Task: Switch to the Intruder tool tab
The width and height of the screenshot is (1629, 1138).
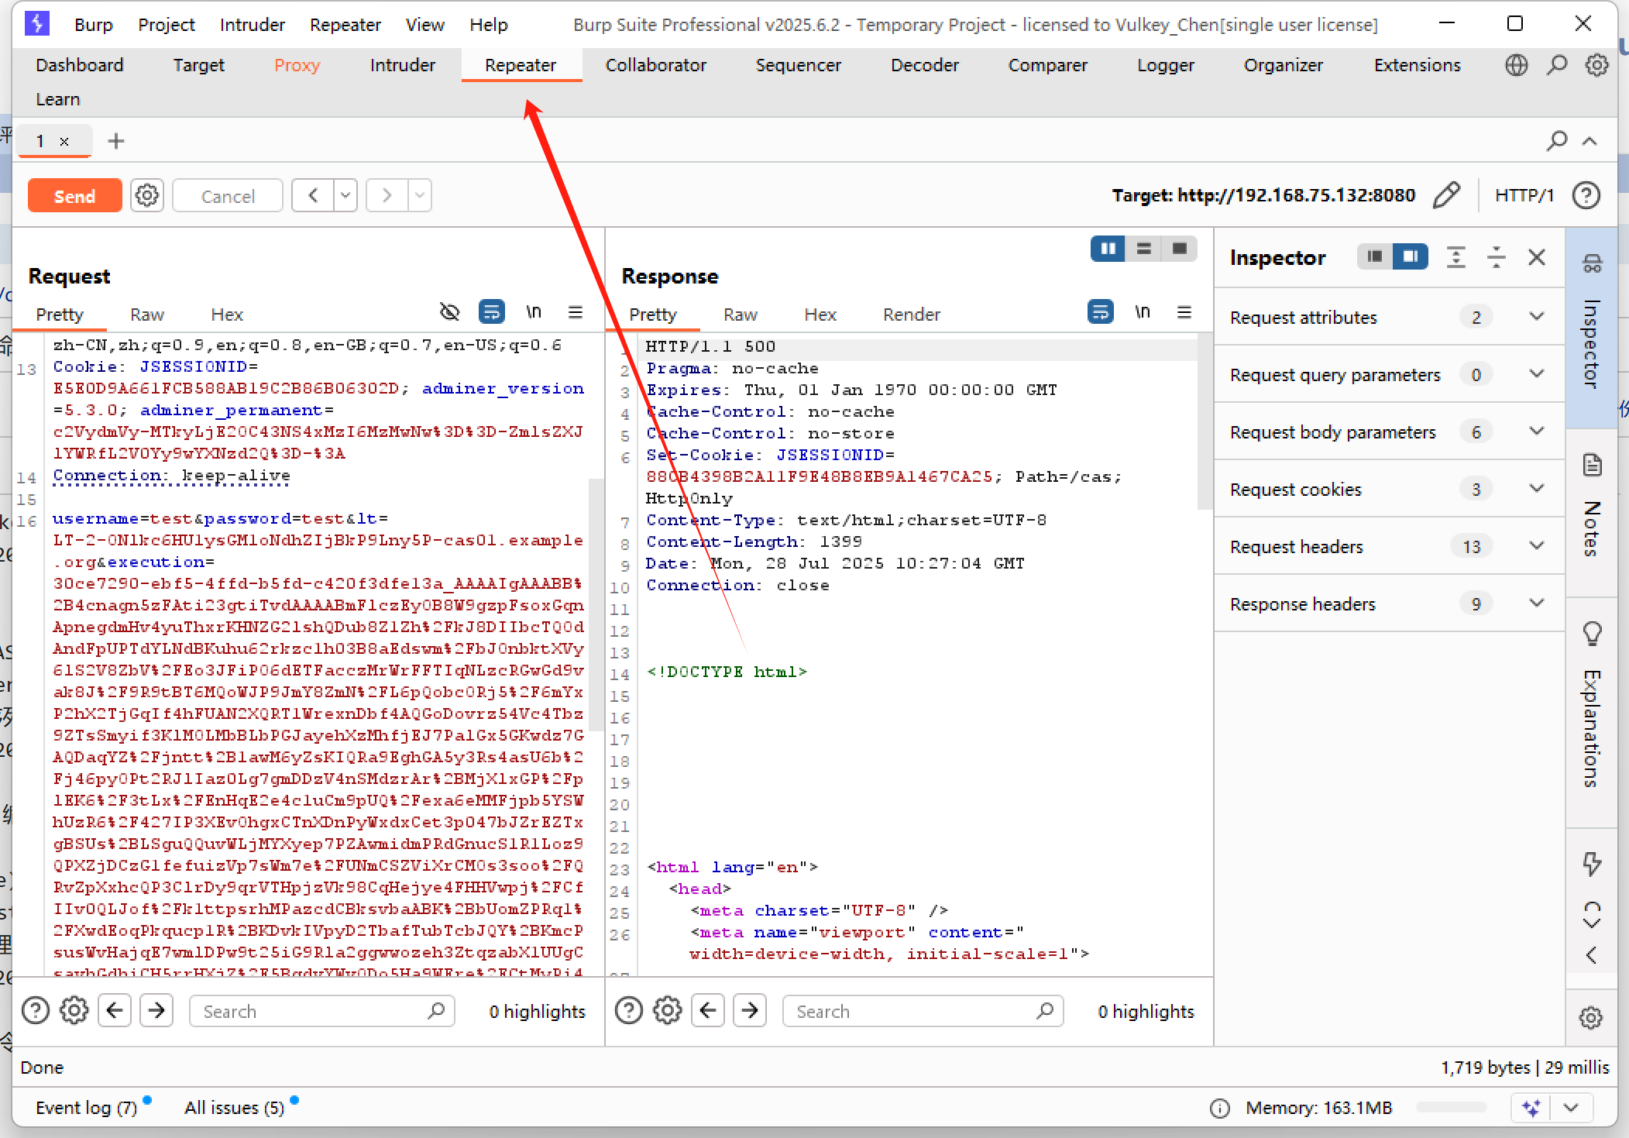Action: tap(402, 65)
